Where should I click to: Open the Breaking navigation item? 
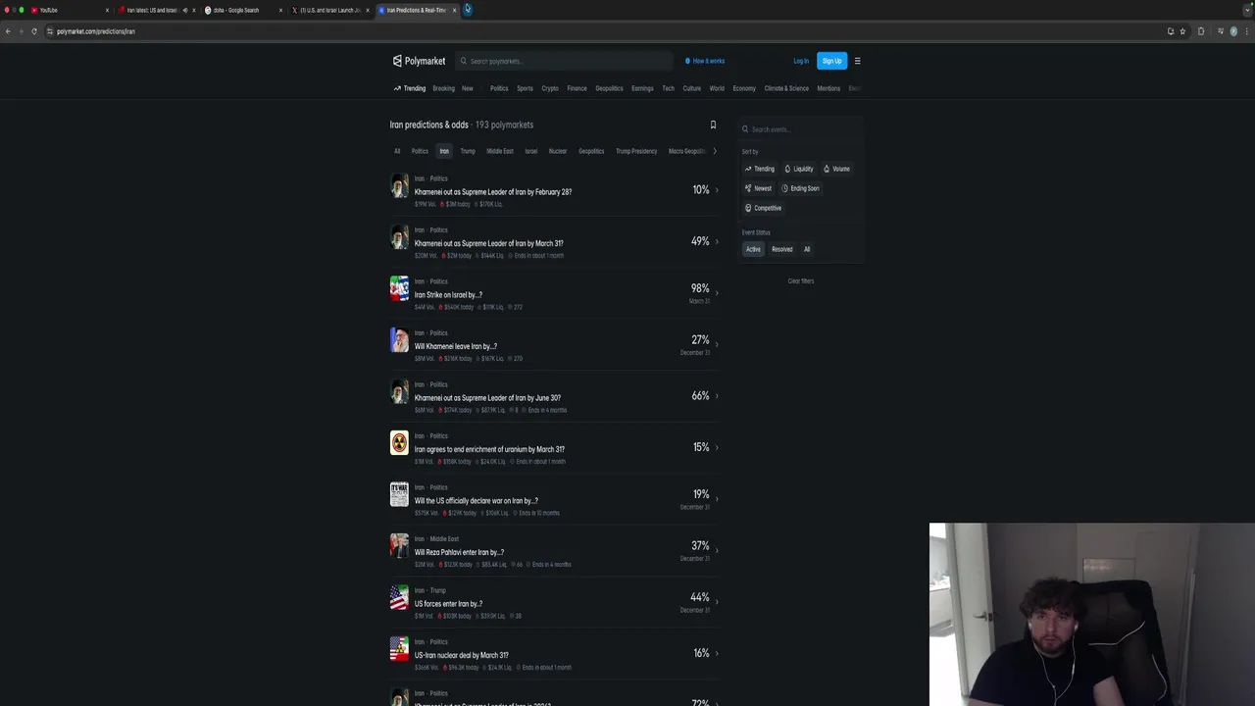coord(443,88)
